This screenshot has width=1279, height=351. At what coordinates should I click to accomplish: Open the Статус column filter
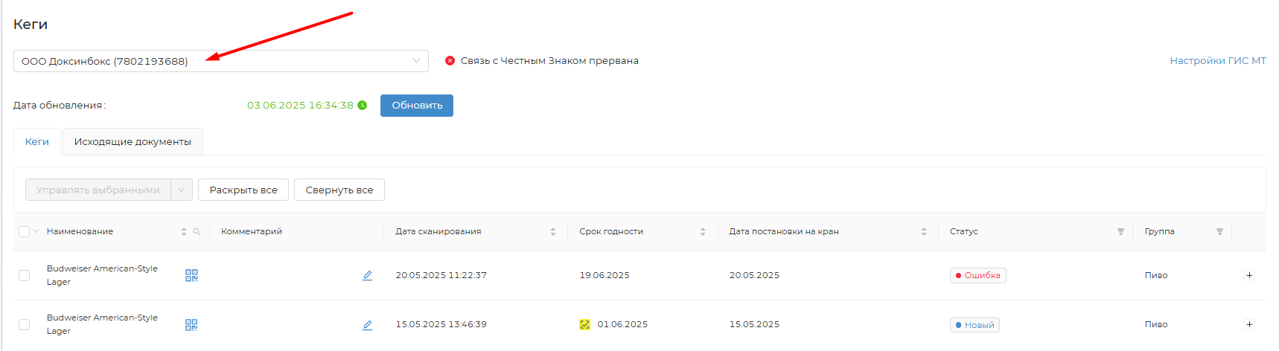[x=1120, y=232]
